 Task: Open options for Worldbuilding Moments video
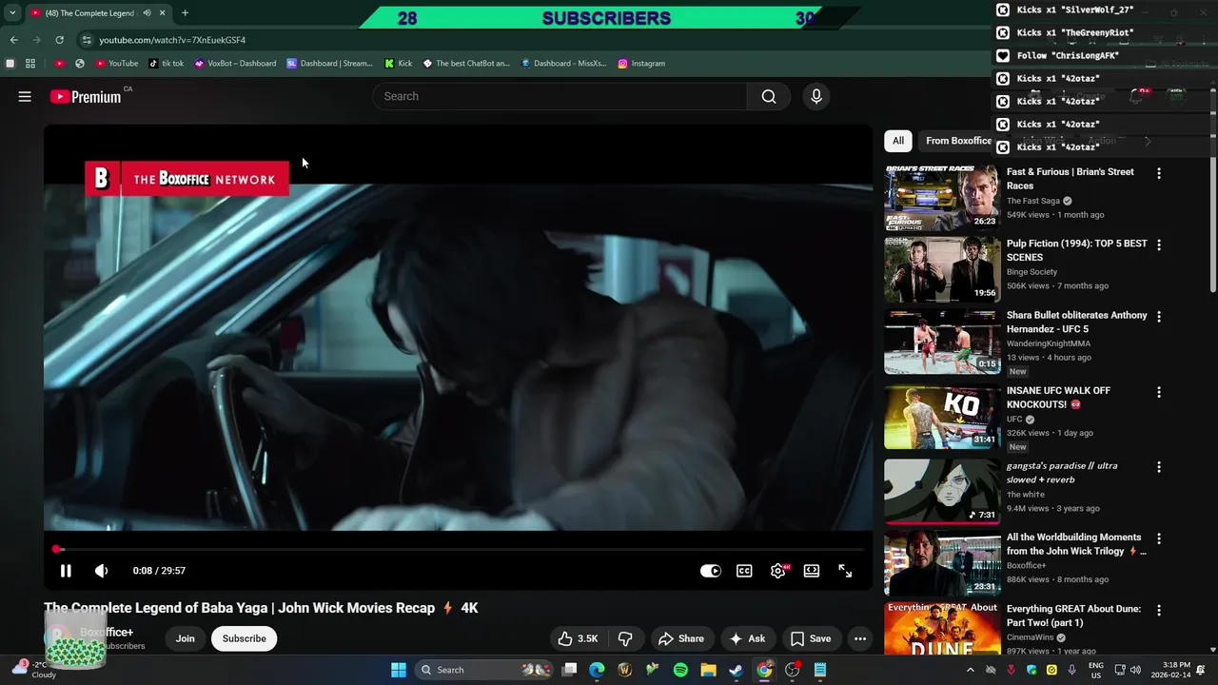coord(1158,538)
